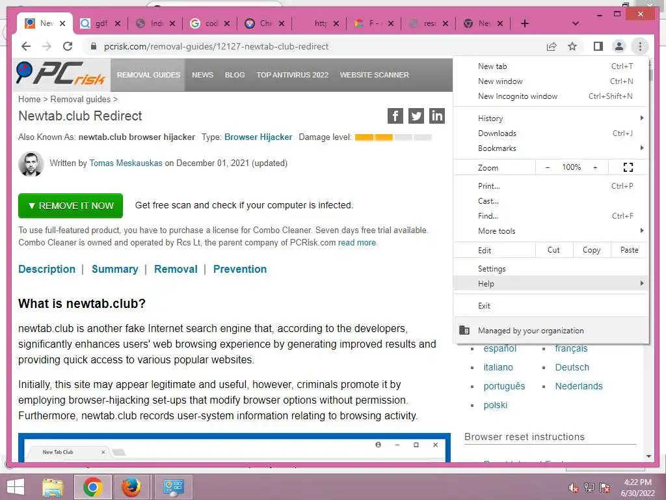Share article on Facebook icon
Viewport: 666px width, 500px height.
[x=395, y=116]
